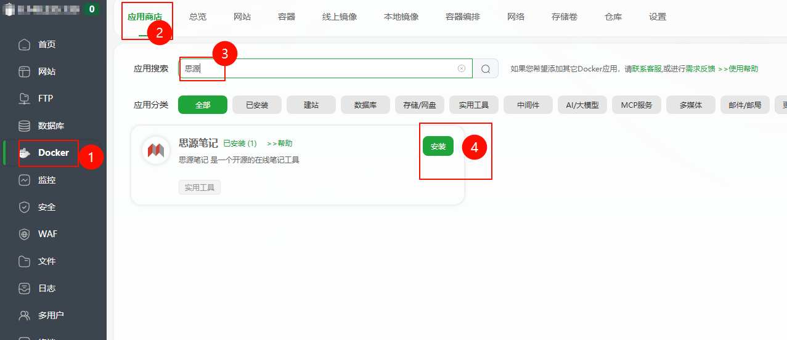This screenshot has height=340, width=787.
Task: Click the log icon beside 日志
Action: pos(24,288)
